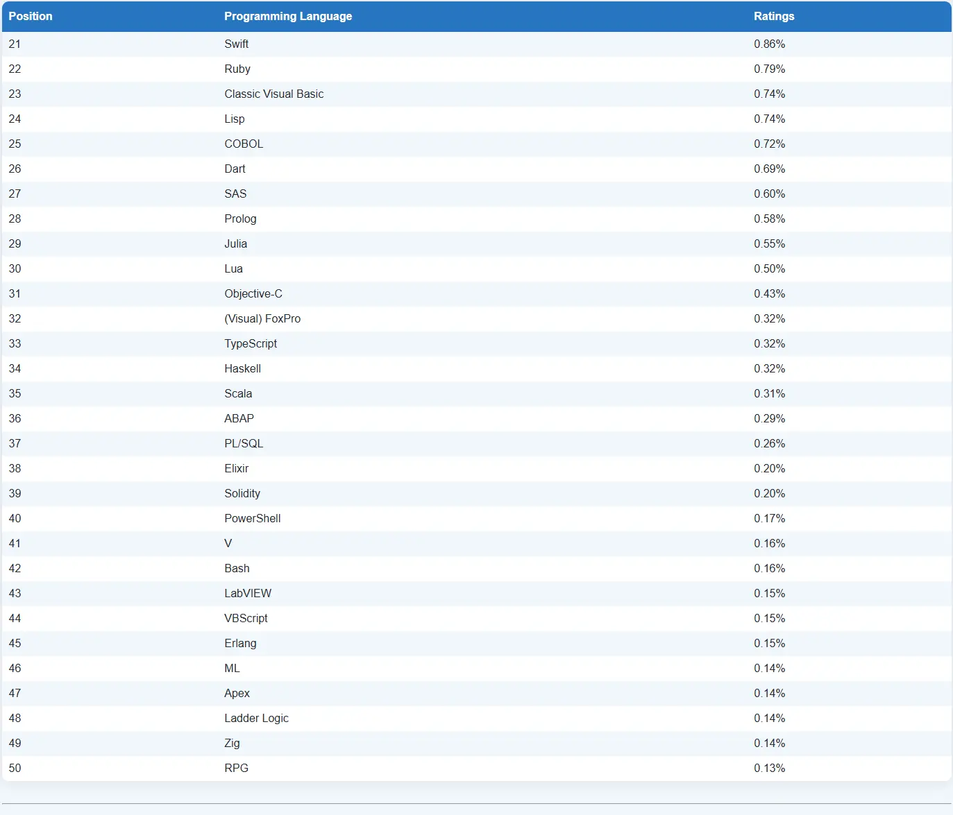Click the Lisp language cell
The height and width of the screenshot is (815, 953).
click(235, 119)
